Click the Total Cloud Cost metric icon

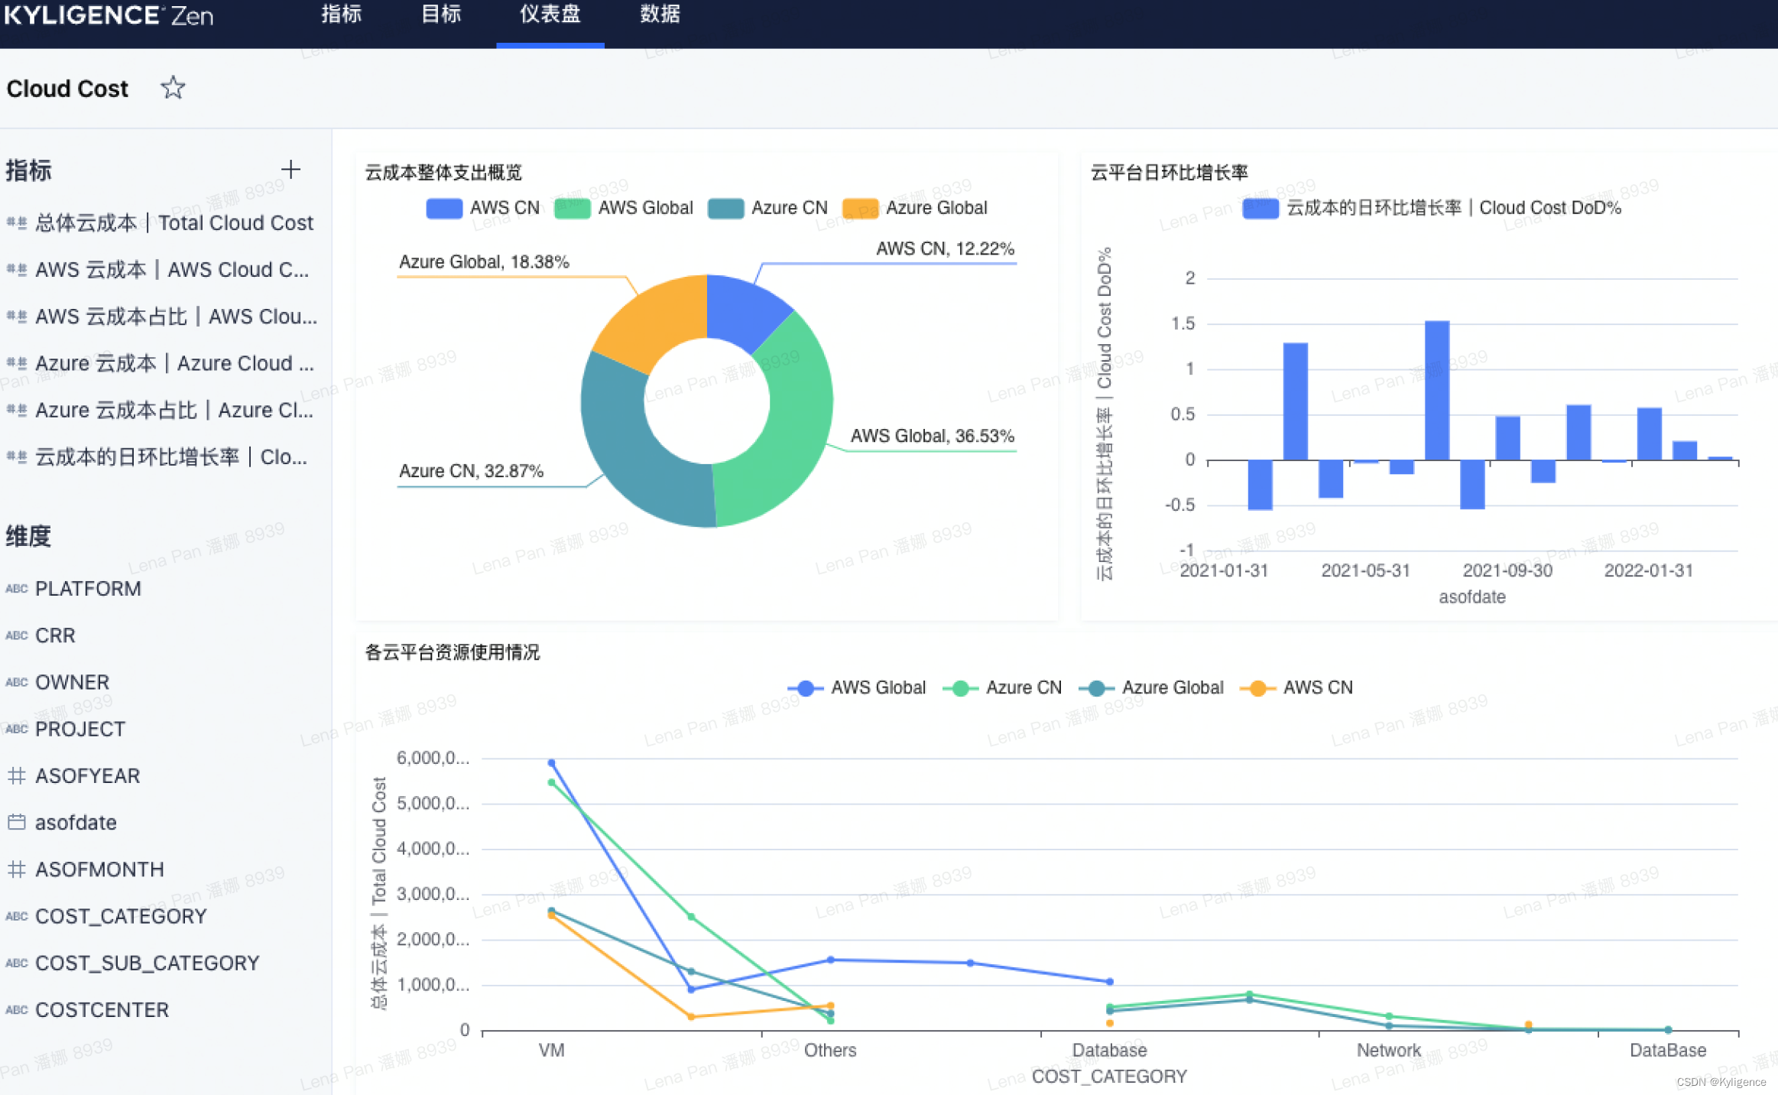(x=16, y=223)
